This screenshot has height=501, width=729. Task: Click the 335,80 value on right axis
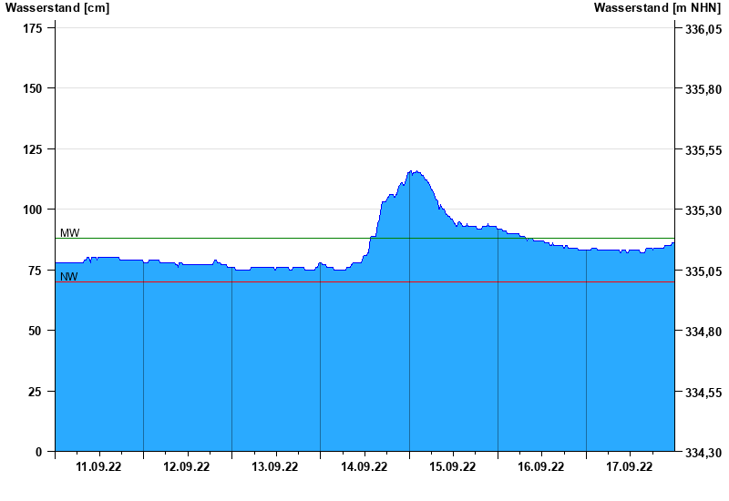click(x=703, y=89)
